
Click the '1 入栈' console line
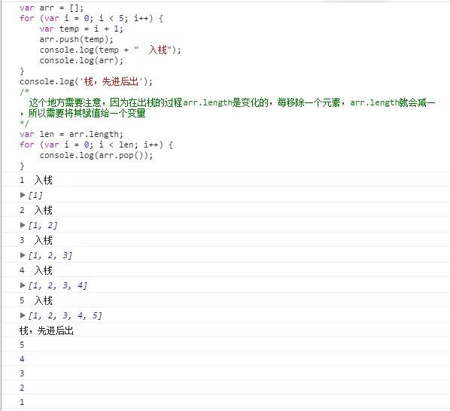pyautogui.click(x=36, y=180)
